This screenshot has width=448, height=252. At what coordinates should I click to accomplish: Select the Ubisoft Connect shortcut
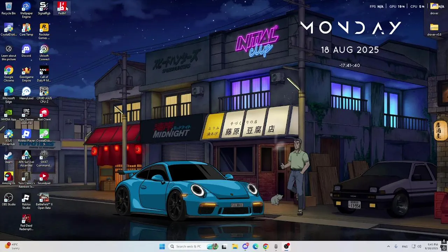pos(44,53)
